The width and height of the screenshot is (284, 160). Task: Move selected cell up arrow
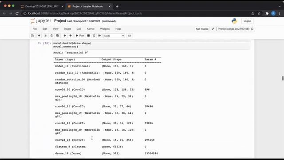[65, 36]
